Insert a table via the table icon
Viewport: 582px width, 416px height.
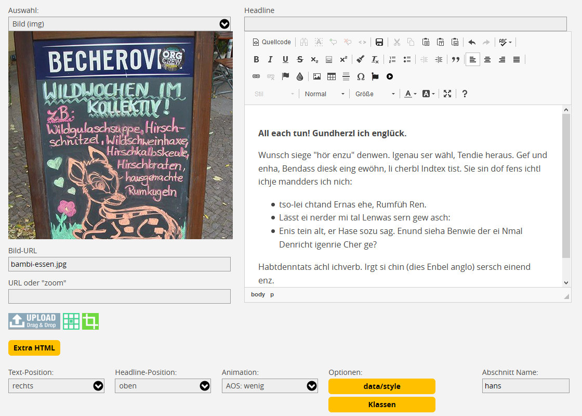332,76
